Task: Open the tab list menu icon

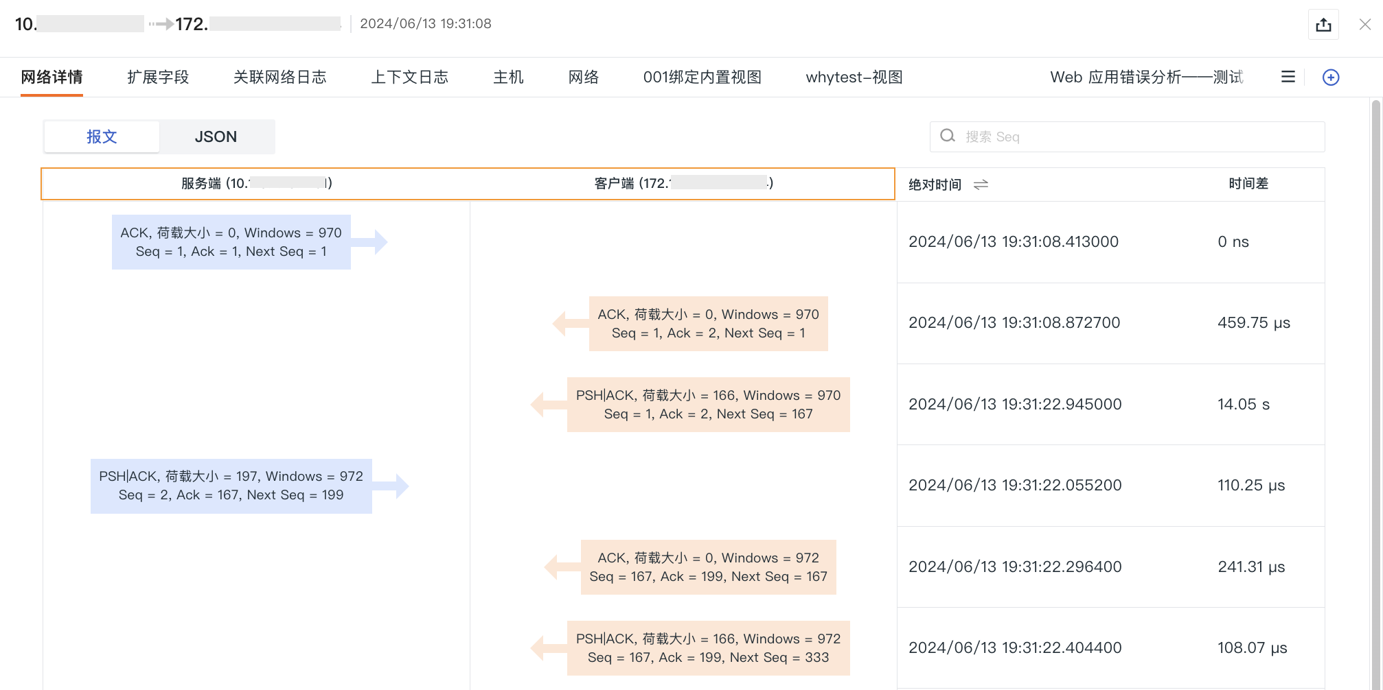Action: click(1288, 77)
